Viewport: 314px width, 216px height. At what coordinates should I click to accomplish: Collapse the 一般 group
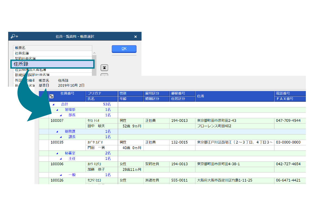(61, 175)
